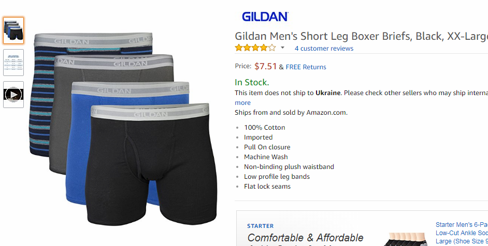Click the STARTER brand label in the ad
488x246 pixels.
click(261, 226)
